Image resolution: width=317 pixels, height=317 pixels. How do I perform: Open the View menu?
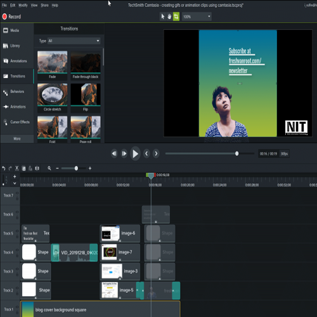click(34, 5)
